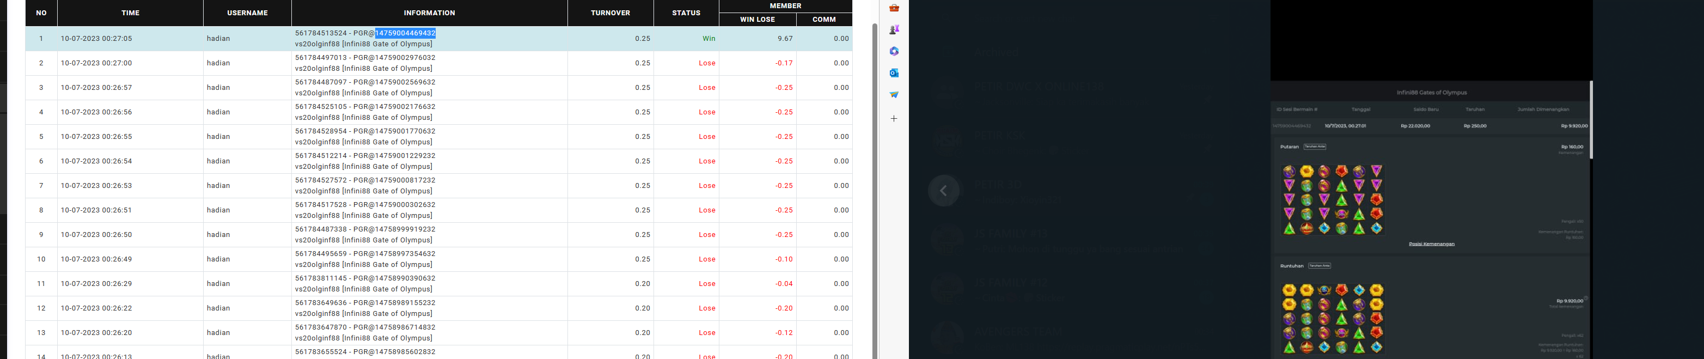Click time 10-07-2023 00:26:29
Image resolution: width=1704 pixels, height=359 pixels.
pyautogui.click(x=96, y=284)
